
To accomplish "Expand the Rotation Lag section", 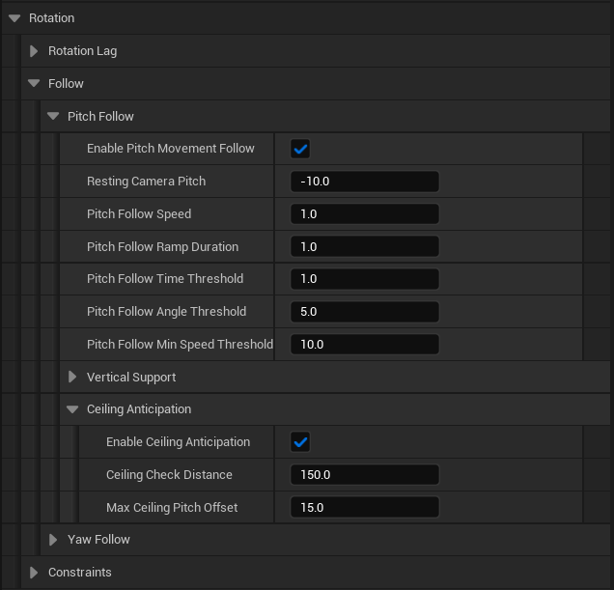I will pyautogui.click(x=34, y=51).
